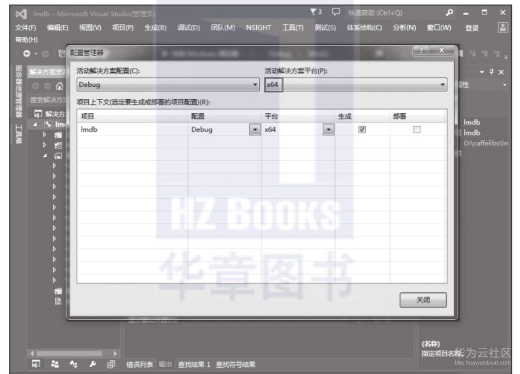Open the feedback speech bubble icon

click(x=336, y=12)
